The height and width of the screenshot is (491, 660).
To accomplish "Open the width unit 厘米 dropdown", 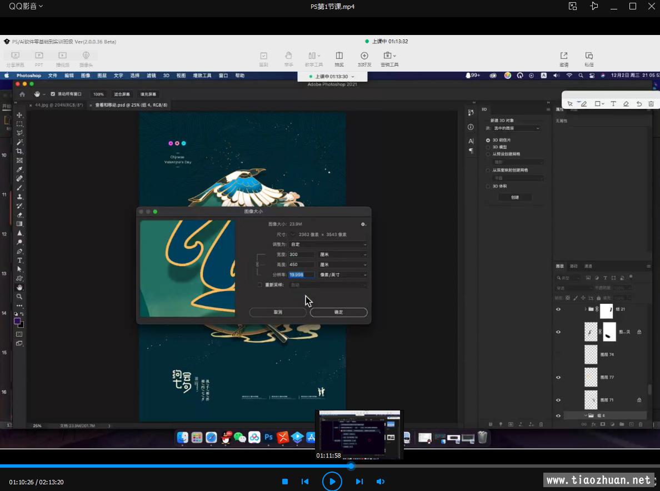I will click(x=343, y=254).
